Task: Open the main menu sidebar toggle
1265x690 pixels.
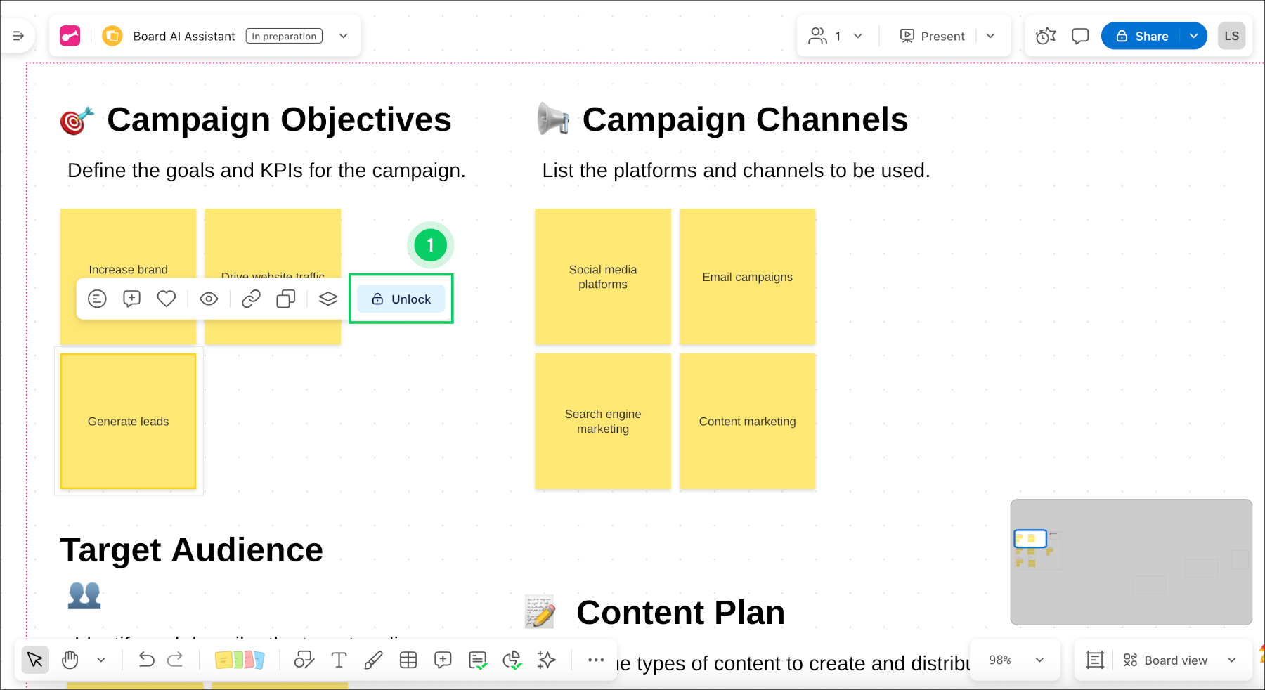Action: point(19,36)
